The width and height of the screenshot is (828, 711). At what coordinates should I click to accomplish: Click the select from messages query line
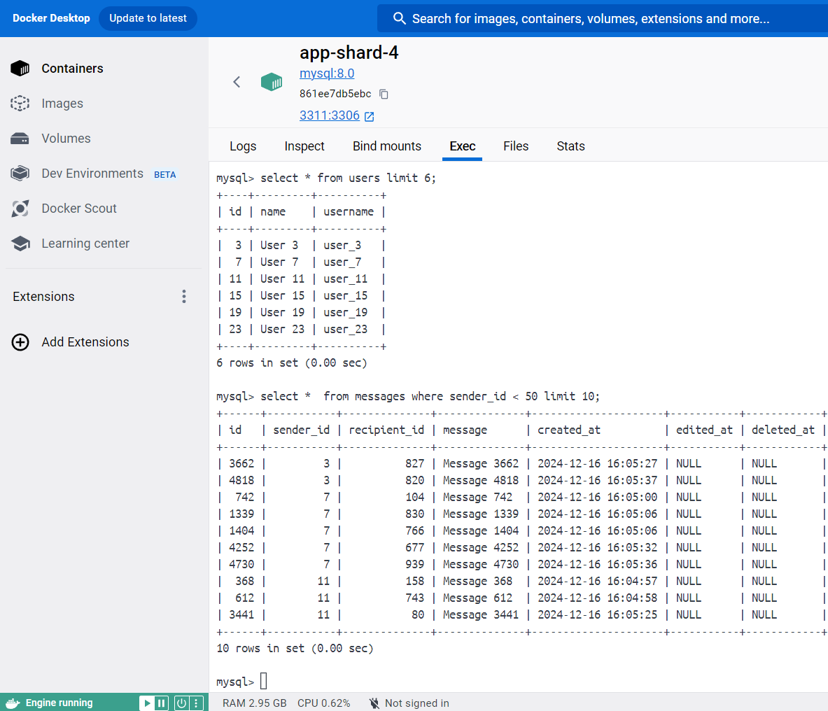pyautogui.click(x=407, y=396)
